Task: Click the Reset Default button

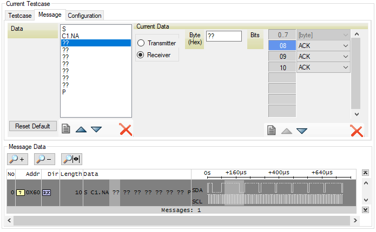Action: [32, 126]
